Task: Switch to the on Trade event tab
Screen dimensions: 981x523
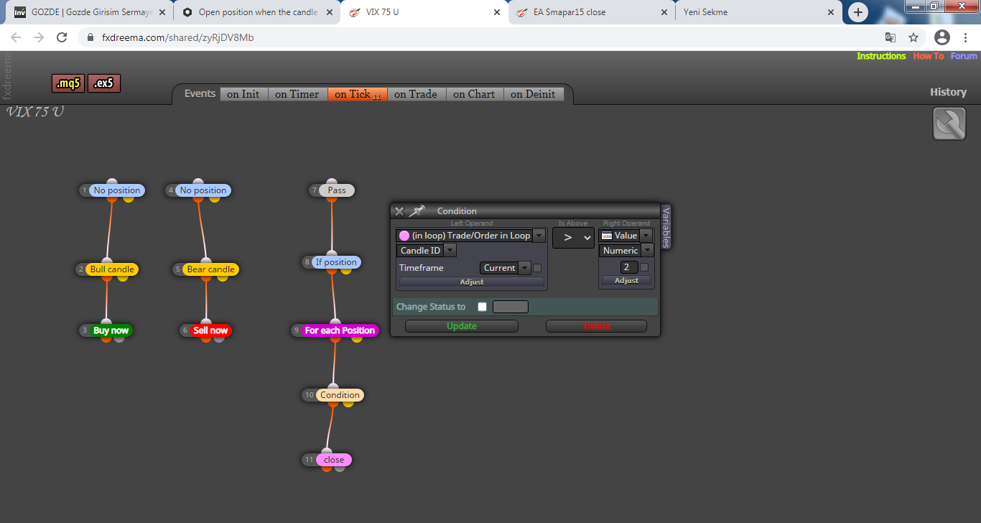Action: (416, 94)
